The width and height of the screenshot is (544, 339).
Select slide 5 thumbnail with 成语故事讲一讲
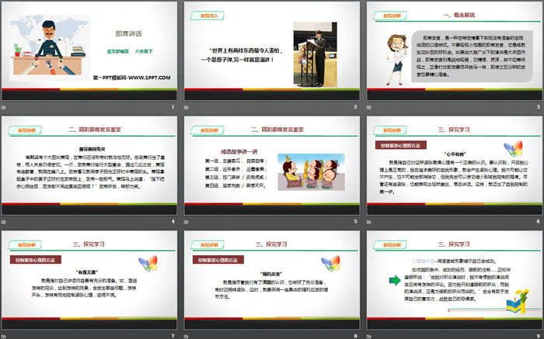(x=272, y=165)
